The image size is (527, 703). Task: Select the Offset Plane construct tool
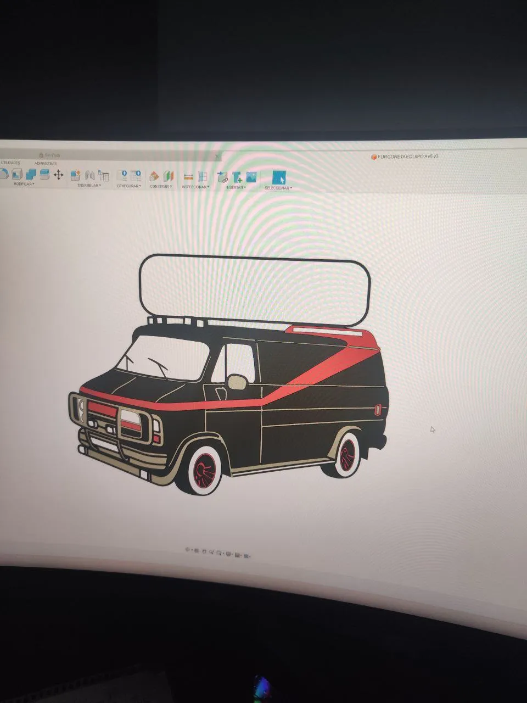point(154,176)
